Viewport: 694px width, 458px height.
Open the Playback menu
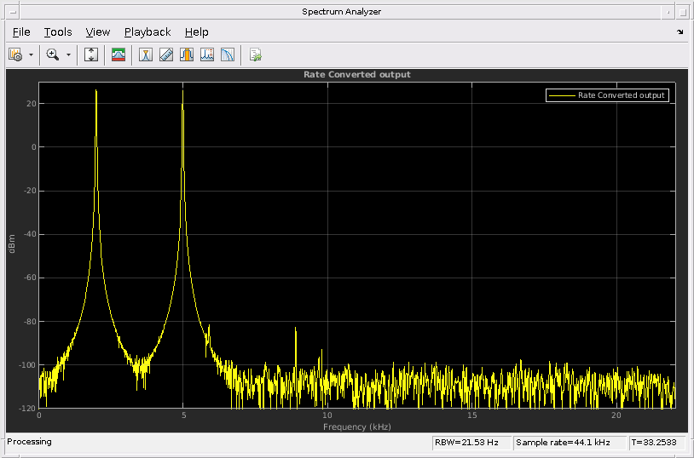coord(147,32)
